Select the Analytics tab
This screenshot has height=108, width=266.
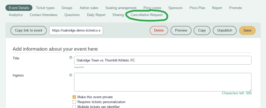[x=16, y=15]
